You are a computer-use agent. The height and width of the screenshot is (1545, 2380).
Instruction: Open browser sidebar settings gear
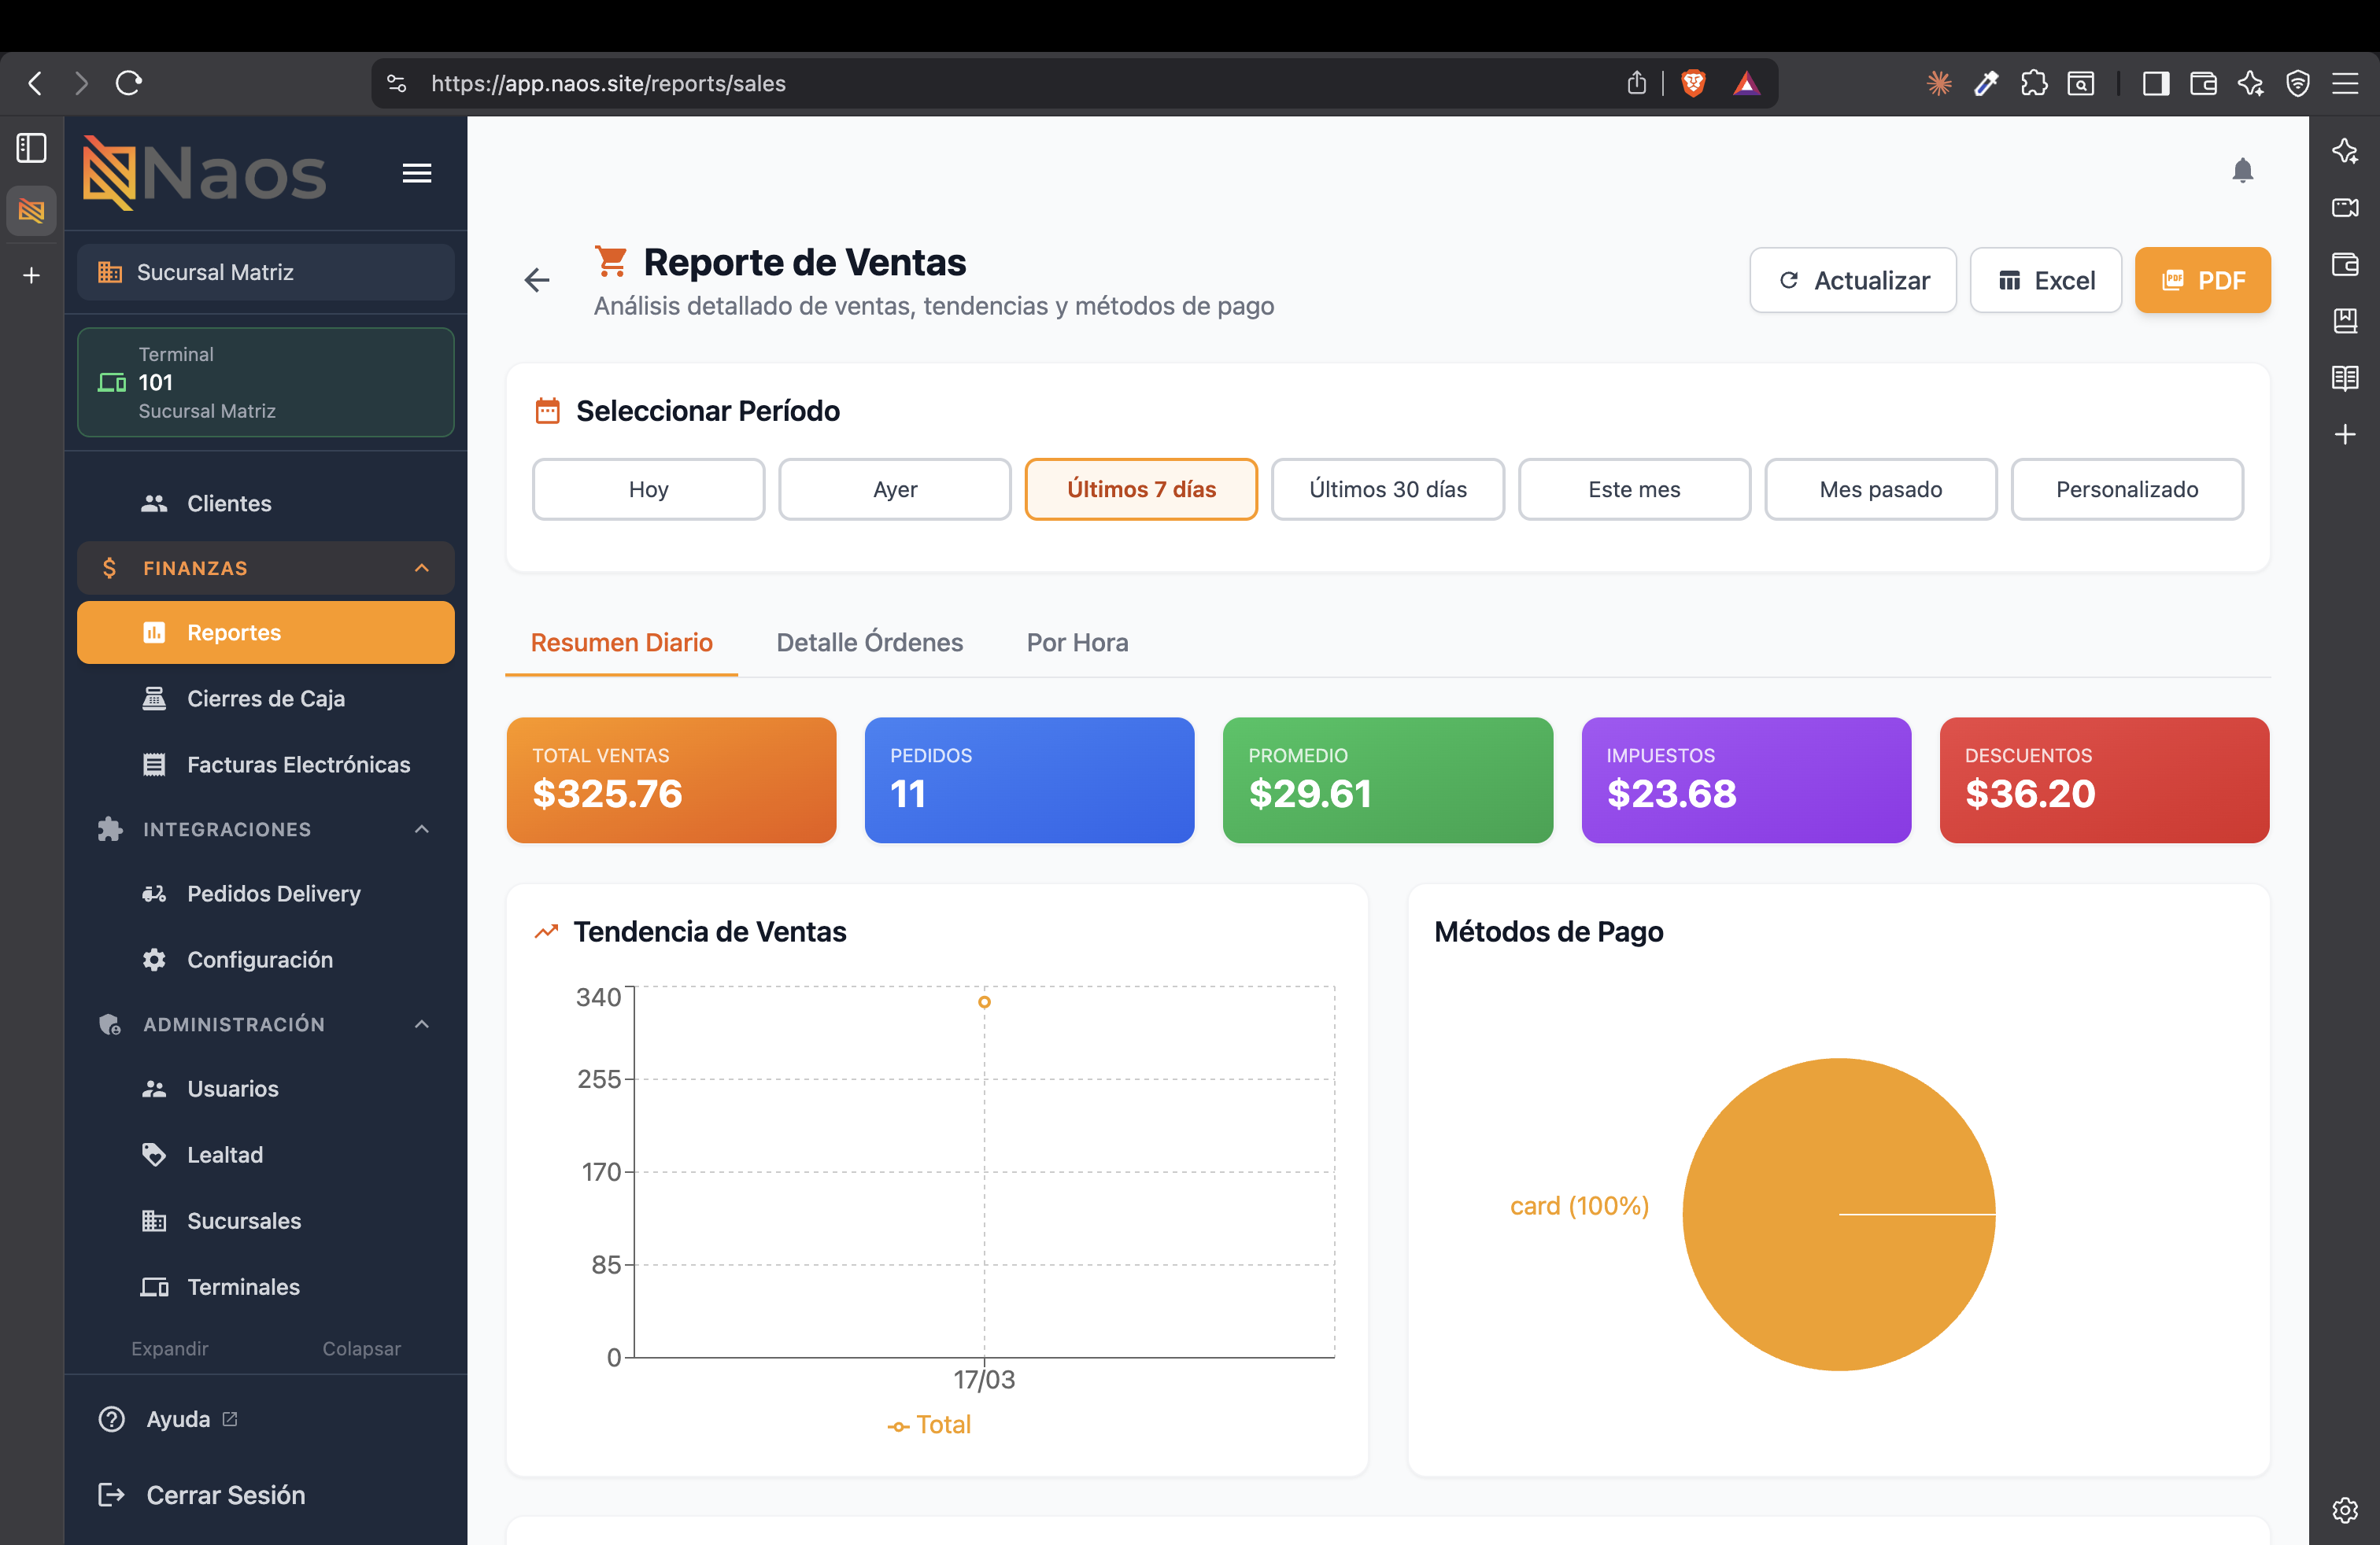tap(2344, 1509)
